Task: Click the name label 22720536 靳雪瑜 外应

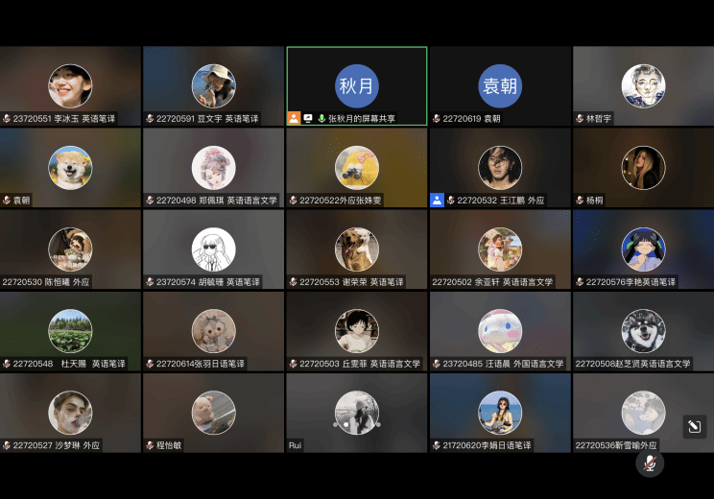Action: pyautogui.click(x=616, y=445)
